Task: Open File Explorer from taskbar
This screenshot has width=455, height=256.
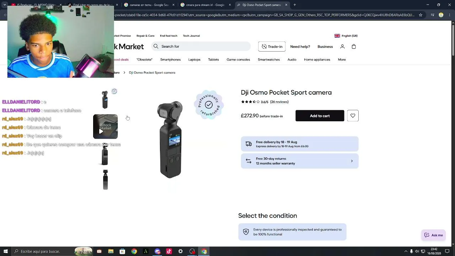Action: point(111,251)
